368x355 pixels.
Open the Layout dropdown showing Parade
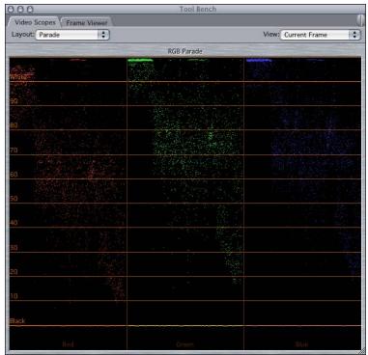[x=72, y=35]
